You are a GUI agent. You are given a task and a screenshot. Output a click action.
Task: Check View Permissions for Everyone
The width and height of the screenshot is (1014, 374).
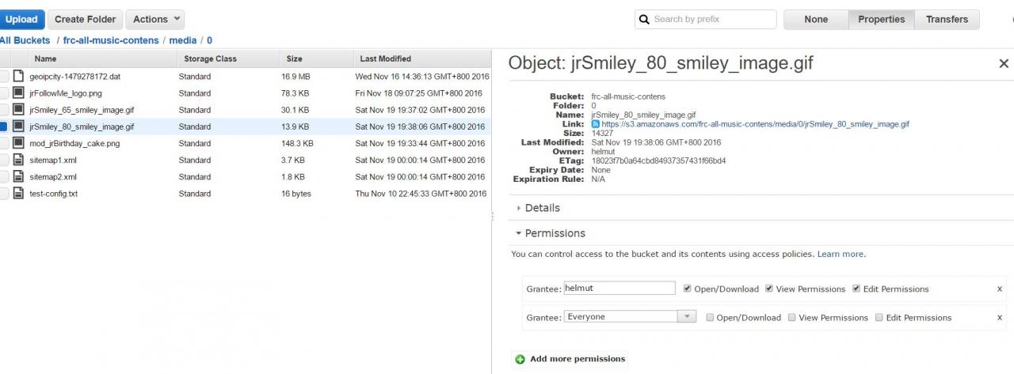coord(791,318)
